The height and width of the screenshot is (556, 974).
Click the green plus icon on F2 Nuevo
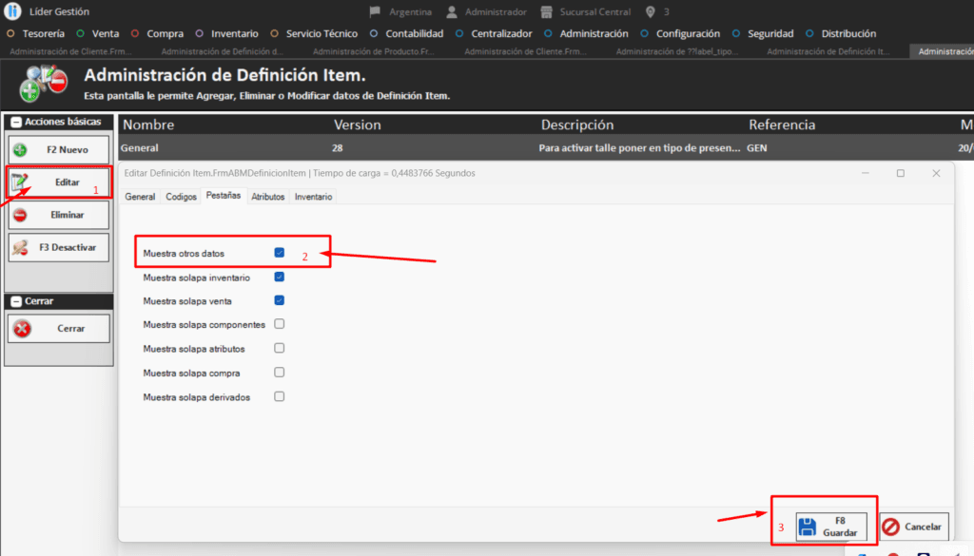click(21, 150)
